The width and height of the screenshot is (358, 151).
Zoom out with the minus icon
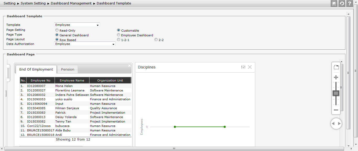click(x=336, y=110)
